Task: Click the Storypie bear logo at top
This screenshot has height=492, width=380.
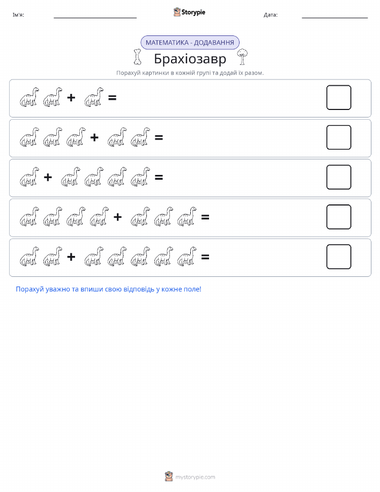Action: coord(177,12)
